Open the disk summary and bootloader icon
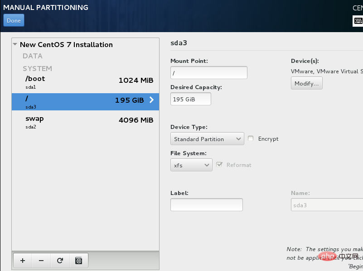Image resolution: width=363 pixels, height=271 pixels. tap(79, 261)
